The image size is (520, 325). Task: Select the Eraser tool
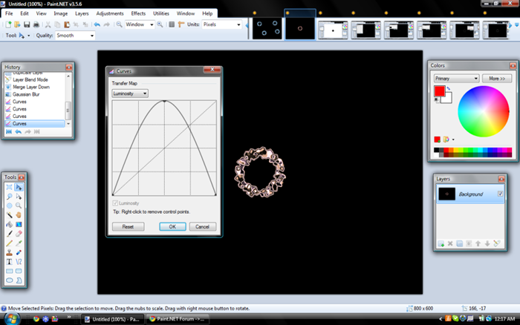pos(19,234)
